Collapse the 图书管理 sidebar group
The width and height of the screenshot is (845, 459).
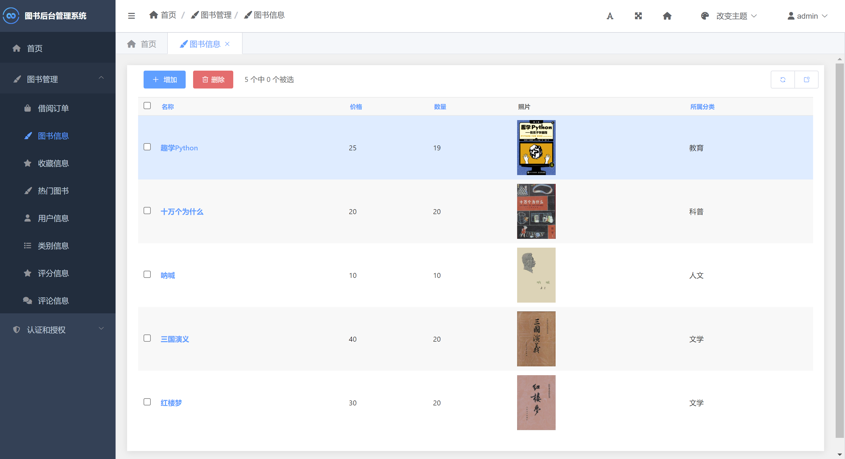(58, 79)
